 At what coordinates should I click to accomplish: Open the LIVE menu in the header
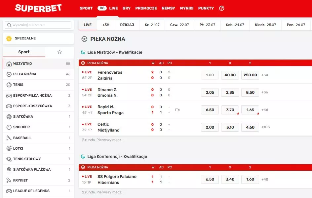[x=113, y=8]
